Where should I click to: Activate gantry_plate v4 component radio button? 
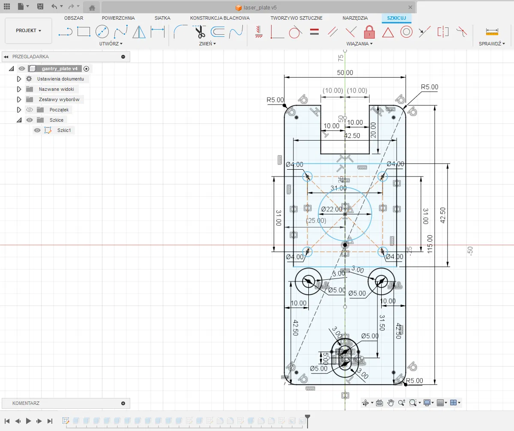click(86, 69)
